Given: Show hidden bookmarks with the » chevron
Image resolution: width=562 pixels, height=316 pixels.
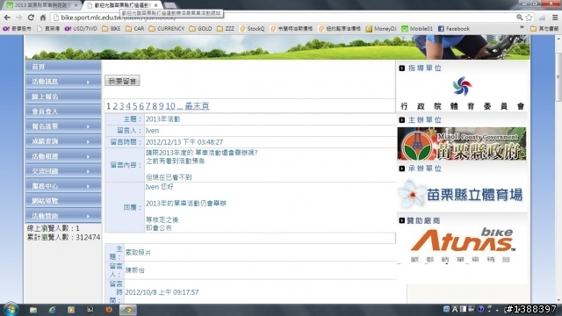Looking at the screenshot, I should pyautogui.click(x=522, y=28).
